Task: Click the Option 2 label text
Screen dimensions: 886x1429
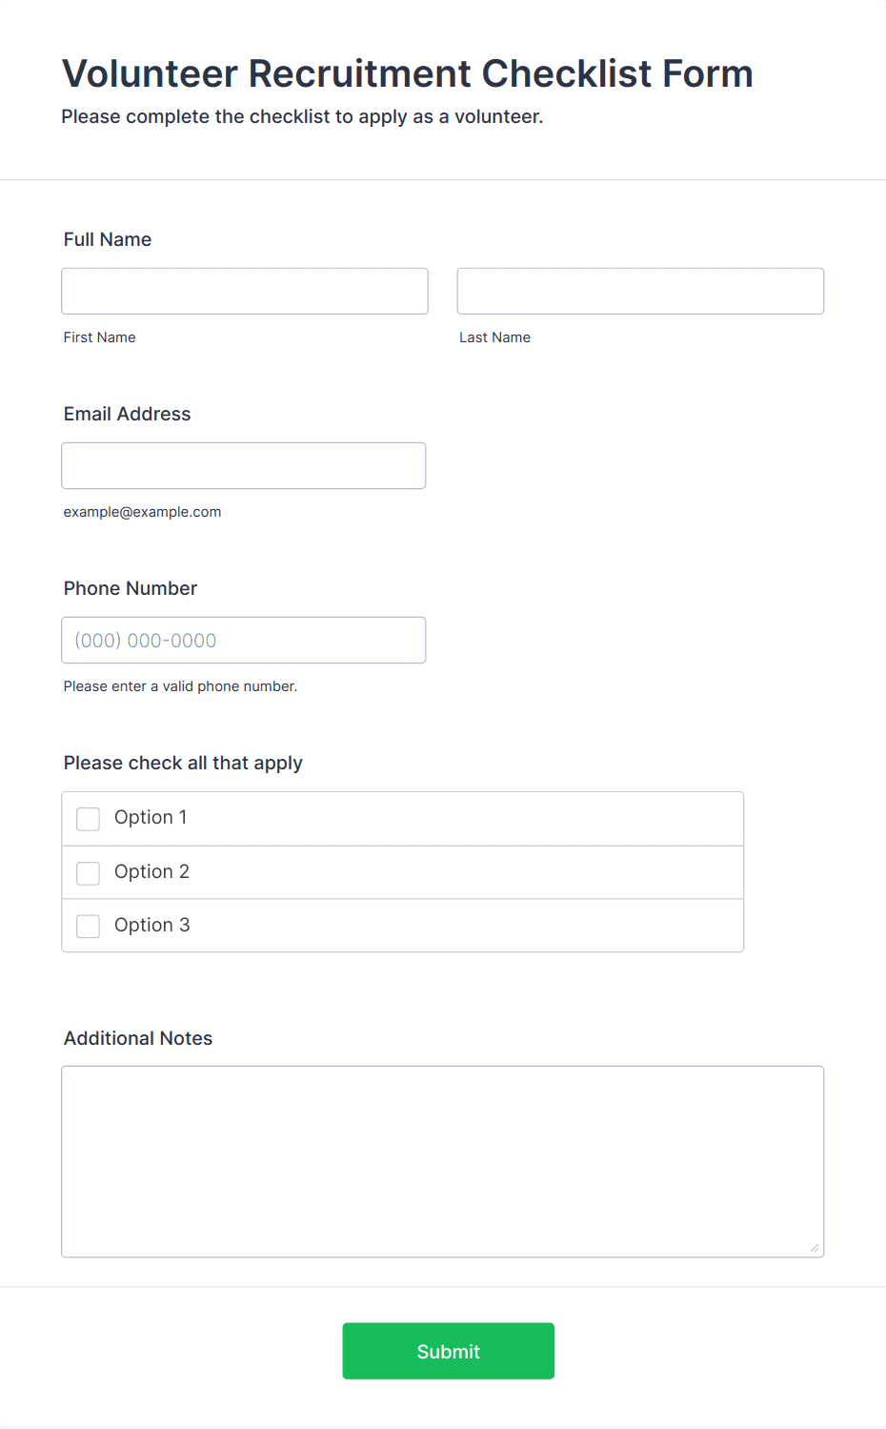Action: 151,871
